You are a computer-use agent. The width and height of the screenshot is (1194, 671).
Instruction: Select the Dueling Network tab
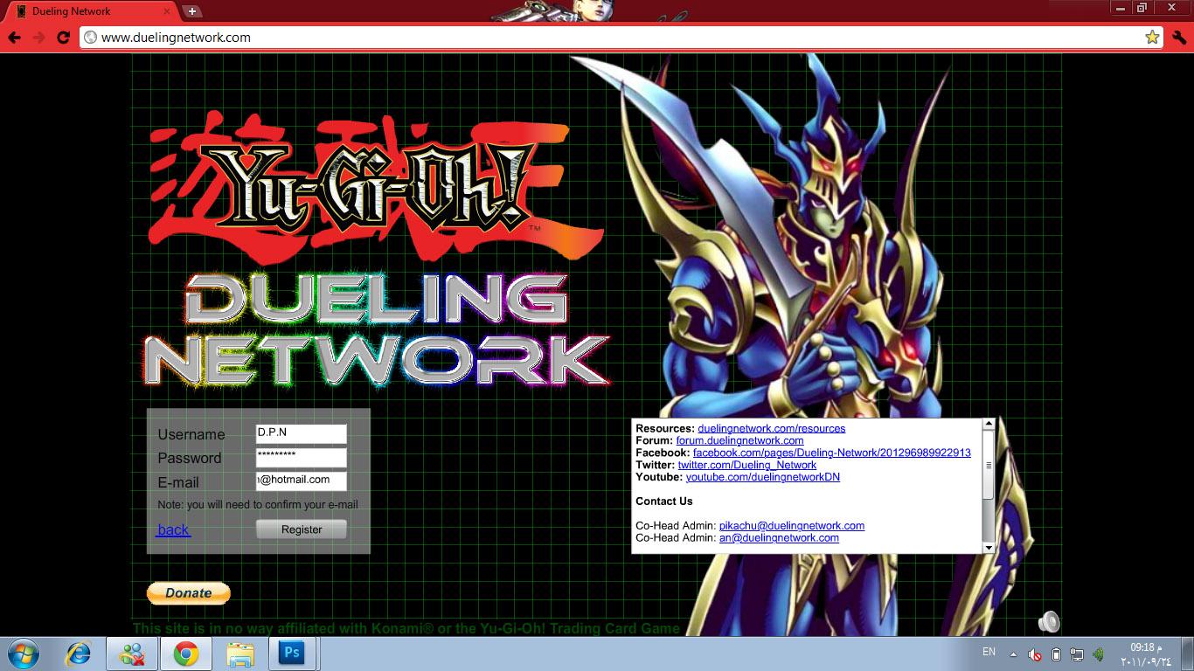coord(92,11)
